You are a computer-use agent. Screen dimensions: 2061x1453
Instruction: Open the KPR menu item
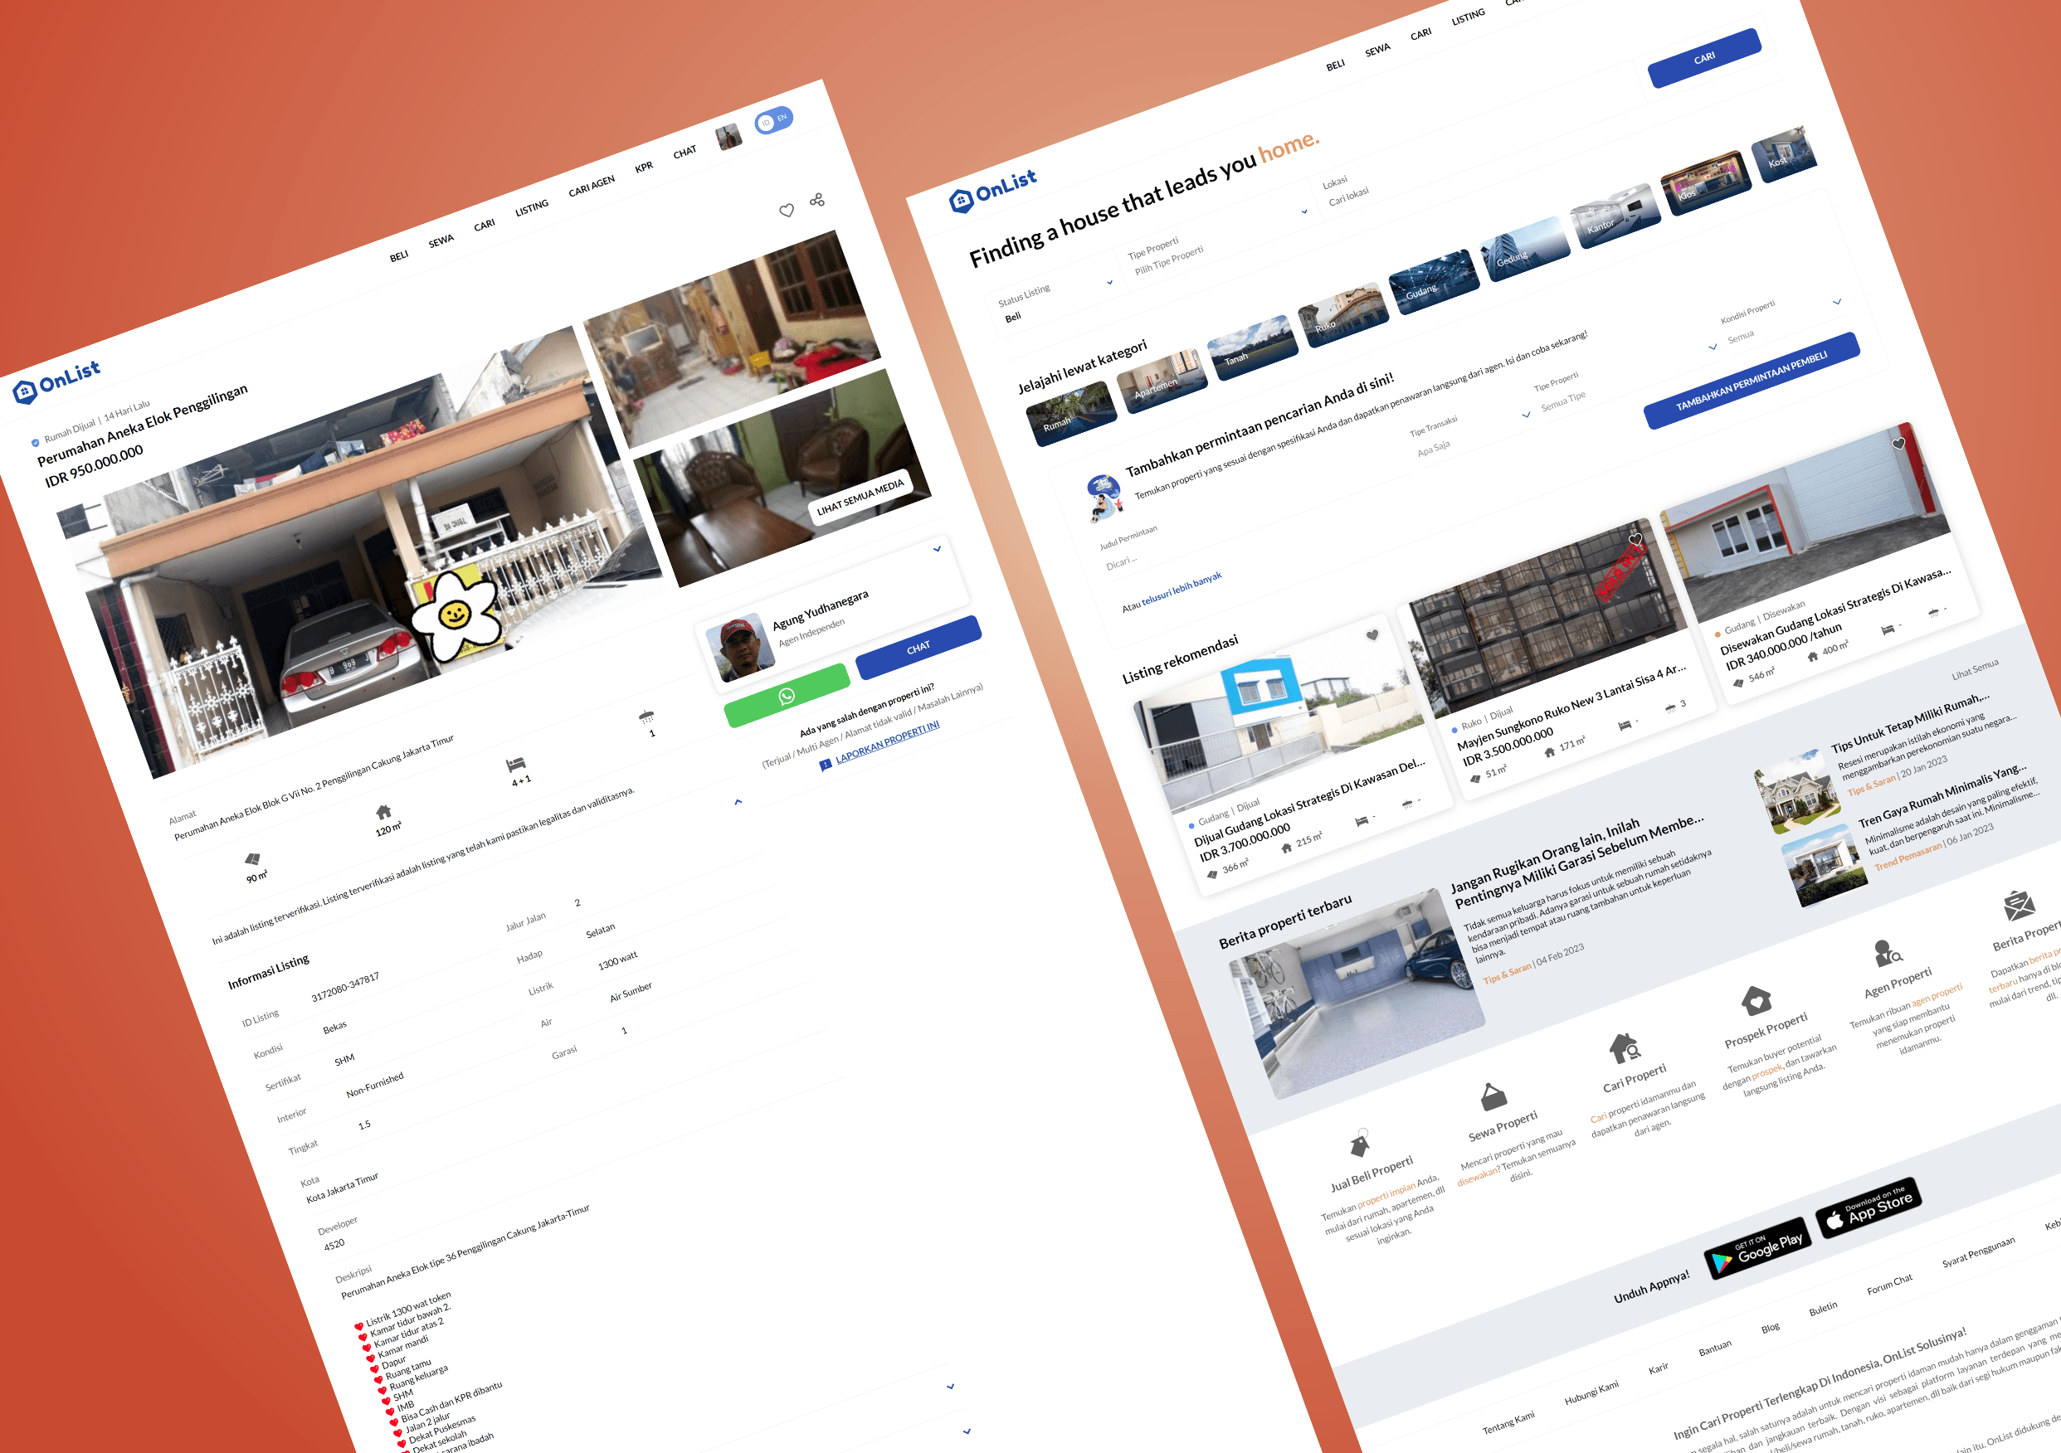(643, 168)
